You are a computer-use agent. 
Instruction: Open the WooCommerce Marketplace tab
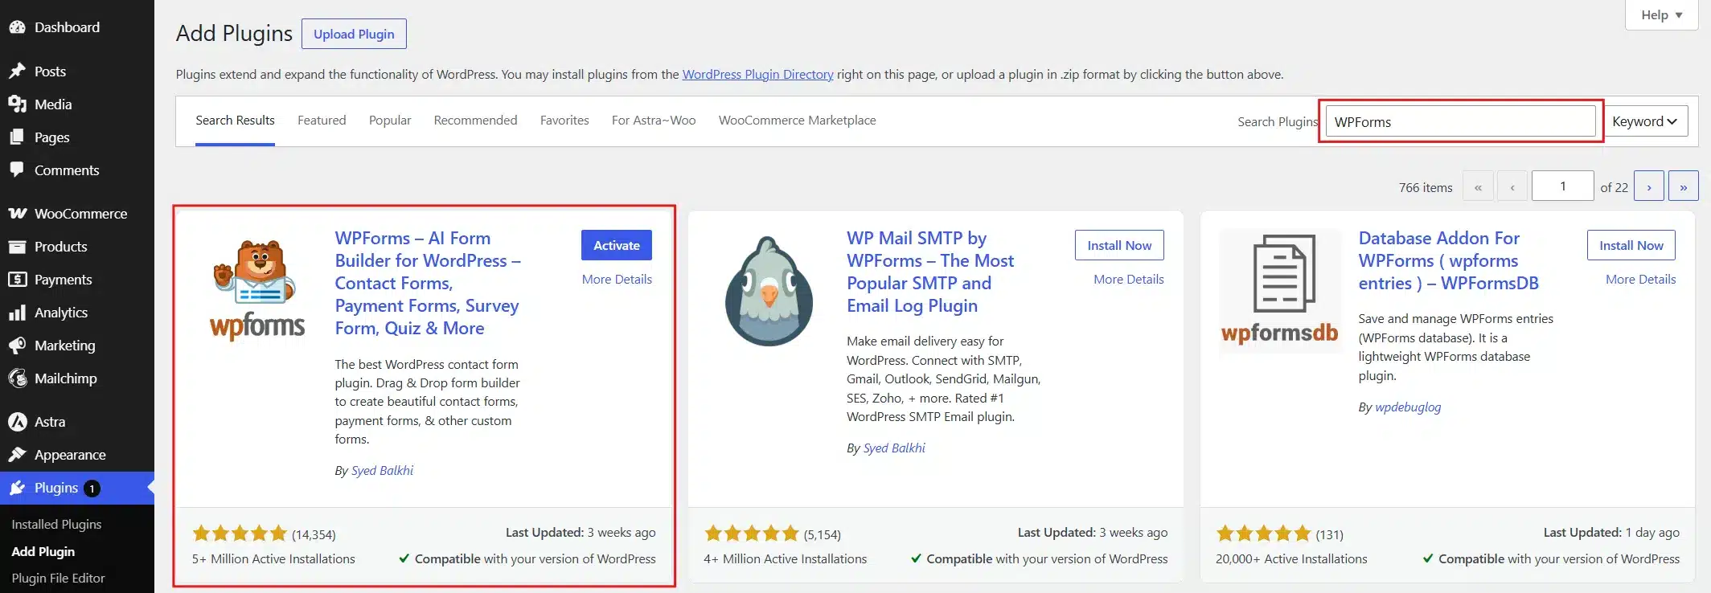(797, 121)
